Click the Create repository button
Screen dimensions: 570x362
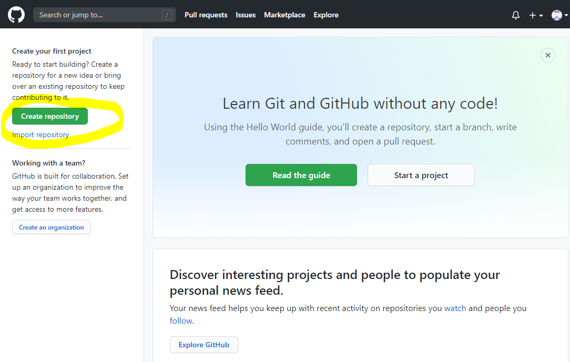(50, 116)
